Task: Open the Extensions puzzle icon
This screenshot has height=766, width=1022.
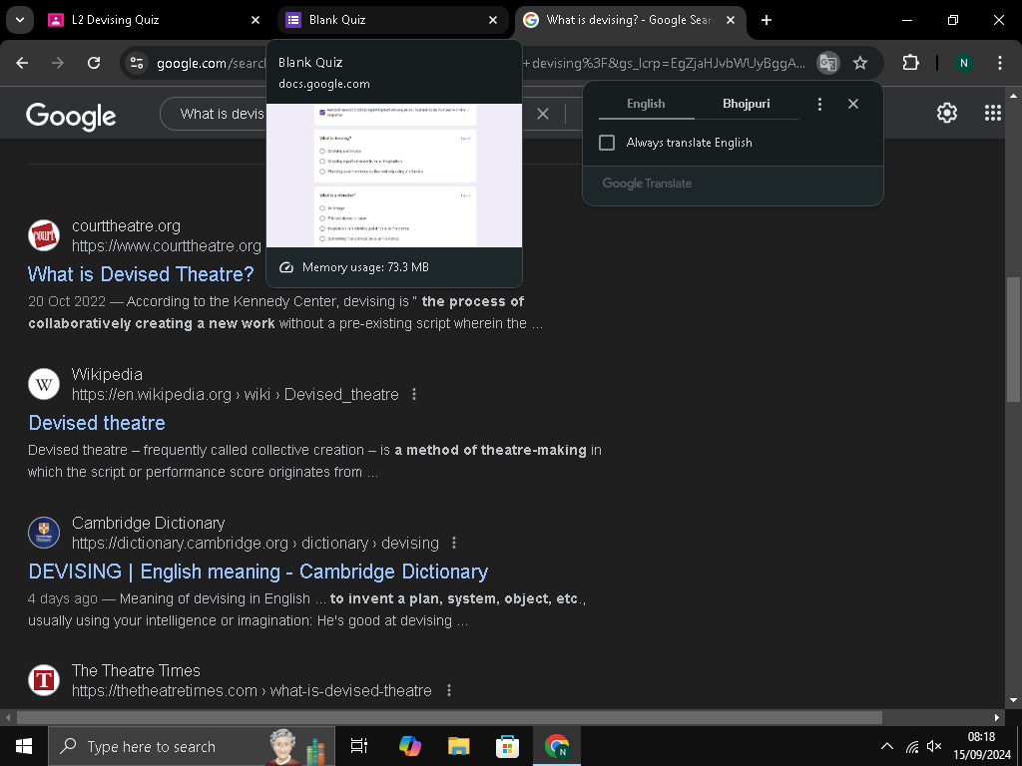Action: [910, 63]
